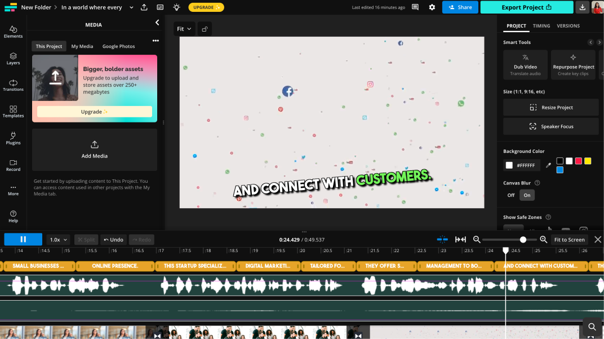Open the Elements panel

[x=13, y=32]
